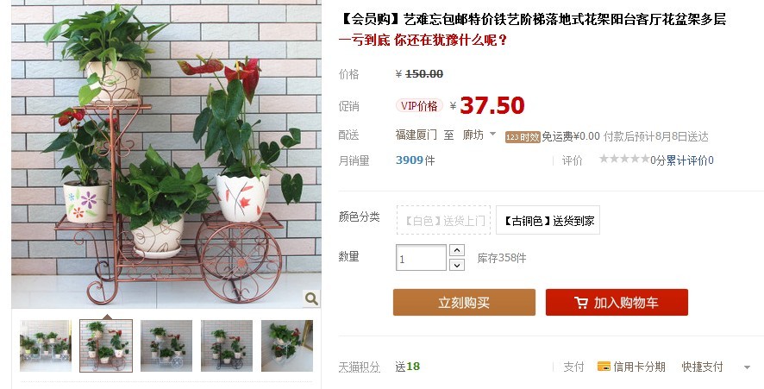Decrease quantity with the down arrow
The height and width of the screenshot is (389, 764).
456,265
